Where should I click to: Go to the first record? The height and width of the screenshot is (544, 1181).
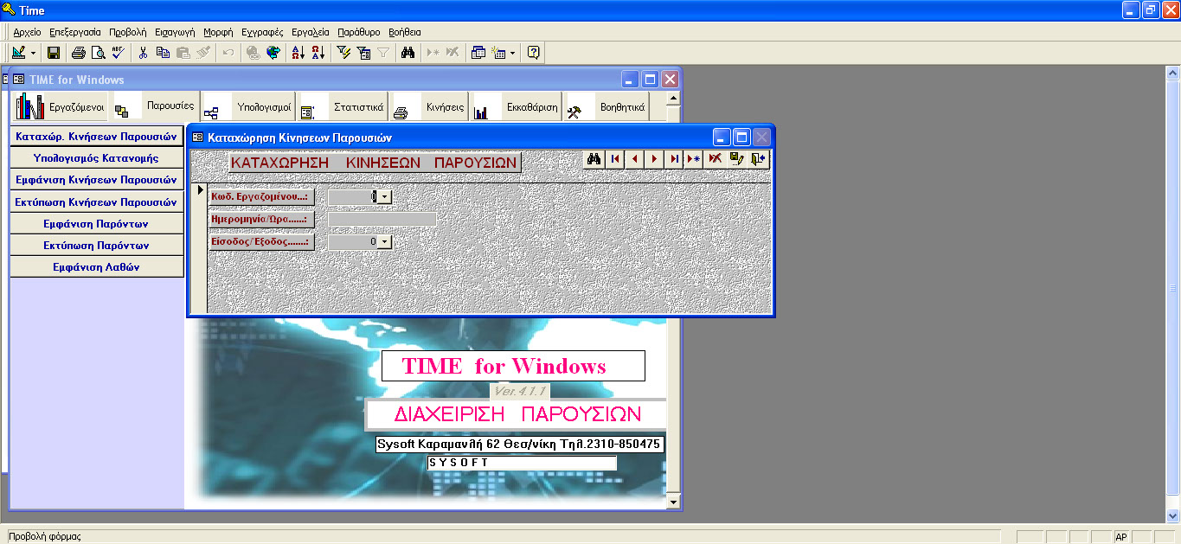click(614, 159)
